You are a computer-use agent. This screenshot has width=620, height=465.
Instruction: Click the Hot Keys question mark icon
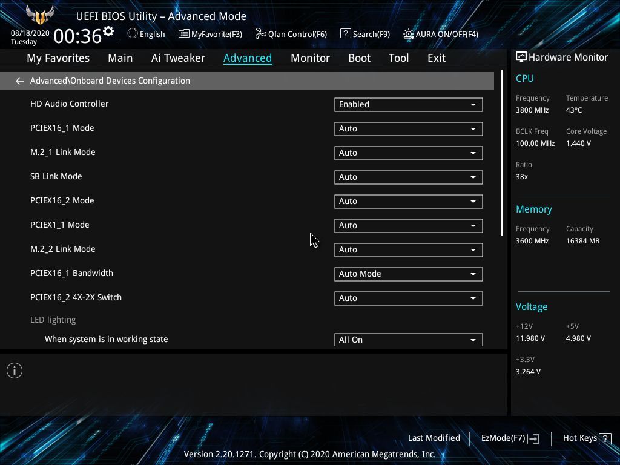point(605,438)
